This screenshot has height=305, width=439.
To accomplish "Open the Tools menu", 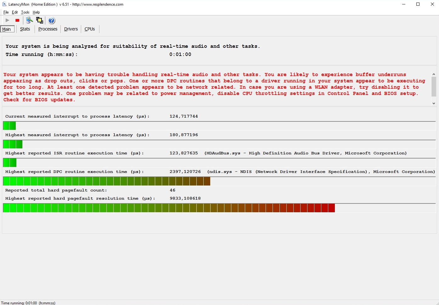I will (25, 12).
